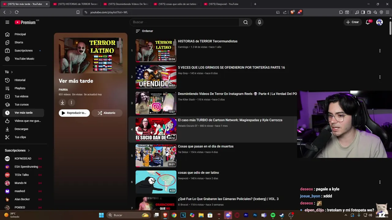Open a new browser tab
The image size is (392, 220).
click(255, 4)
